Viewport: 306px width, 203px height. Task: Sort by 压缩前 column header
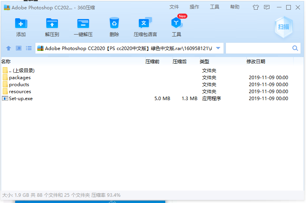coord(152,62)
